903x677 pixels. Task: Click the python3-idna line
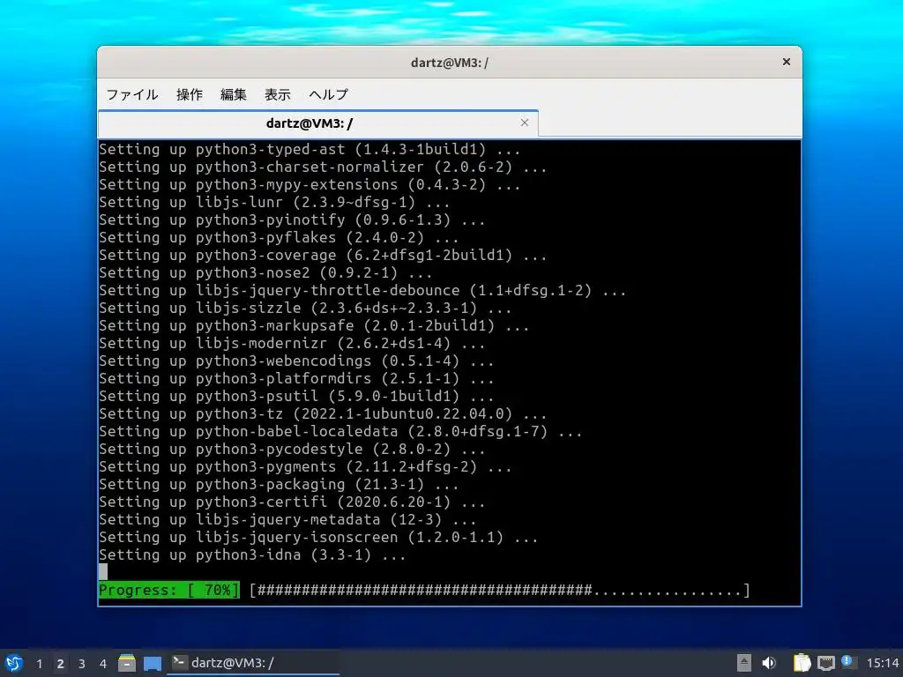click(x=252, y=555)
